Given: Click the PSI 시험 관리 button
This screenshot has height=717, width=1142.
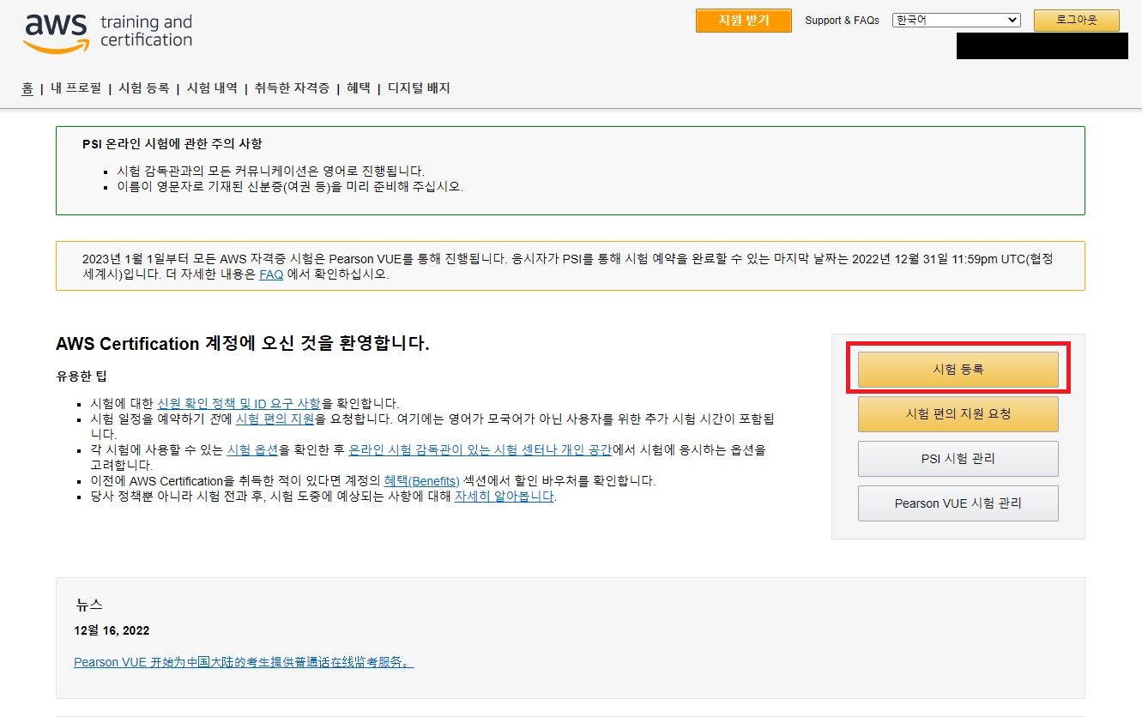Looking at the screenshot, I should pos(958,459).
